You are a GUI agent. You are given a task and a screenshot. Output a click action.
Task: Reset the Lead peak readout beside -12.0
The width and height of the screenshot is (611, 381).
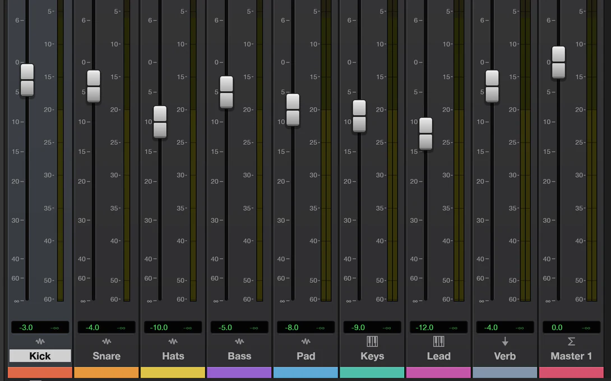point(453,328)
